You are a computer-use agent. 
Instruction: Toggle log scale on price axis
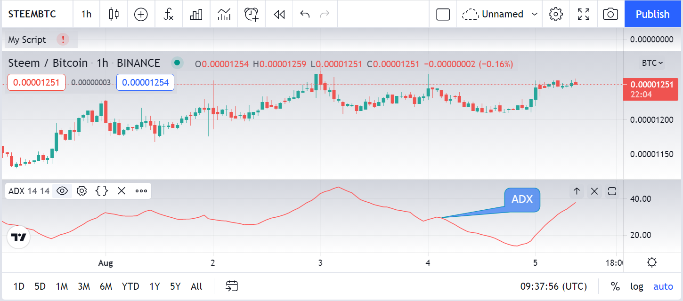637,286
